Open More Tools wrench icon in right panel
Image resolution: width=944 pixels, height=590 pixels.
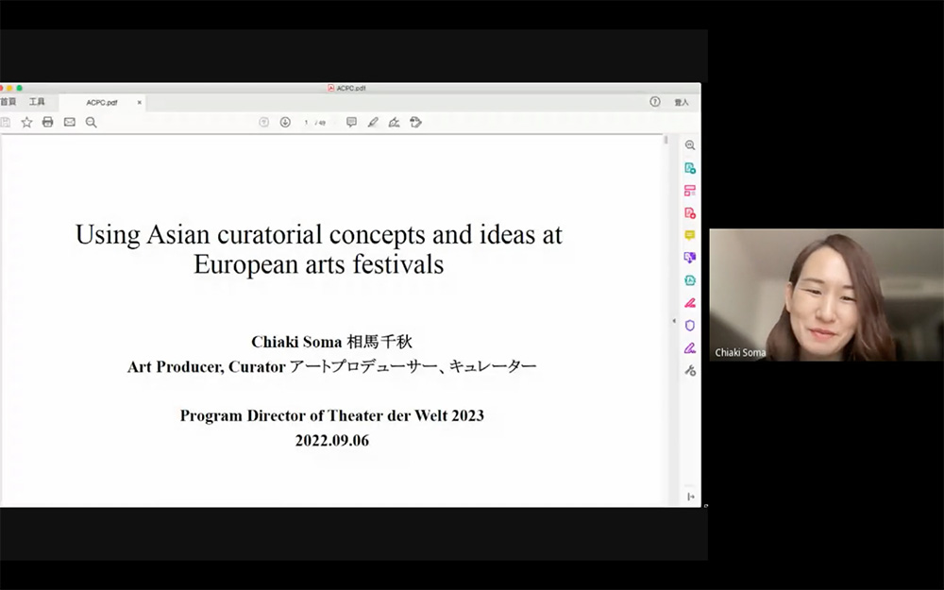[x=690, y=371]
